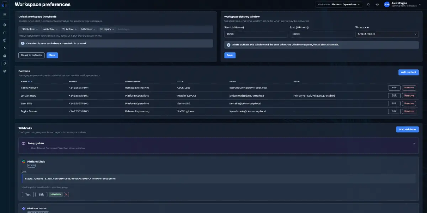Open the activity pulse sidebar icon
Viewport: 427px width, 213px height.
pos(5,48)
